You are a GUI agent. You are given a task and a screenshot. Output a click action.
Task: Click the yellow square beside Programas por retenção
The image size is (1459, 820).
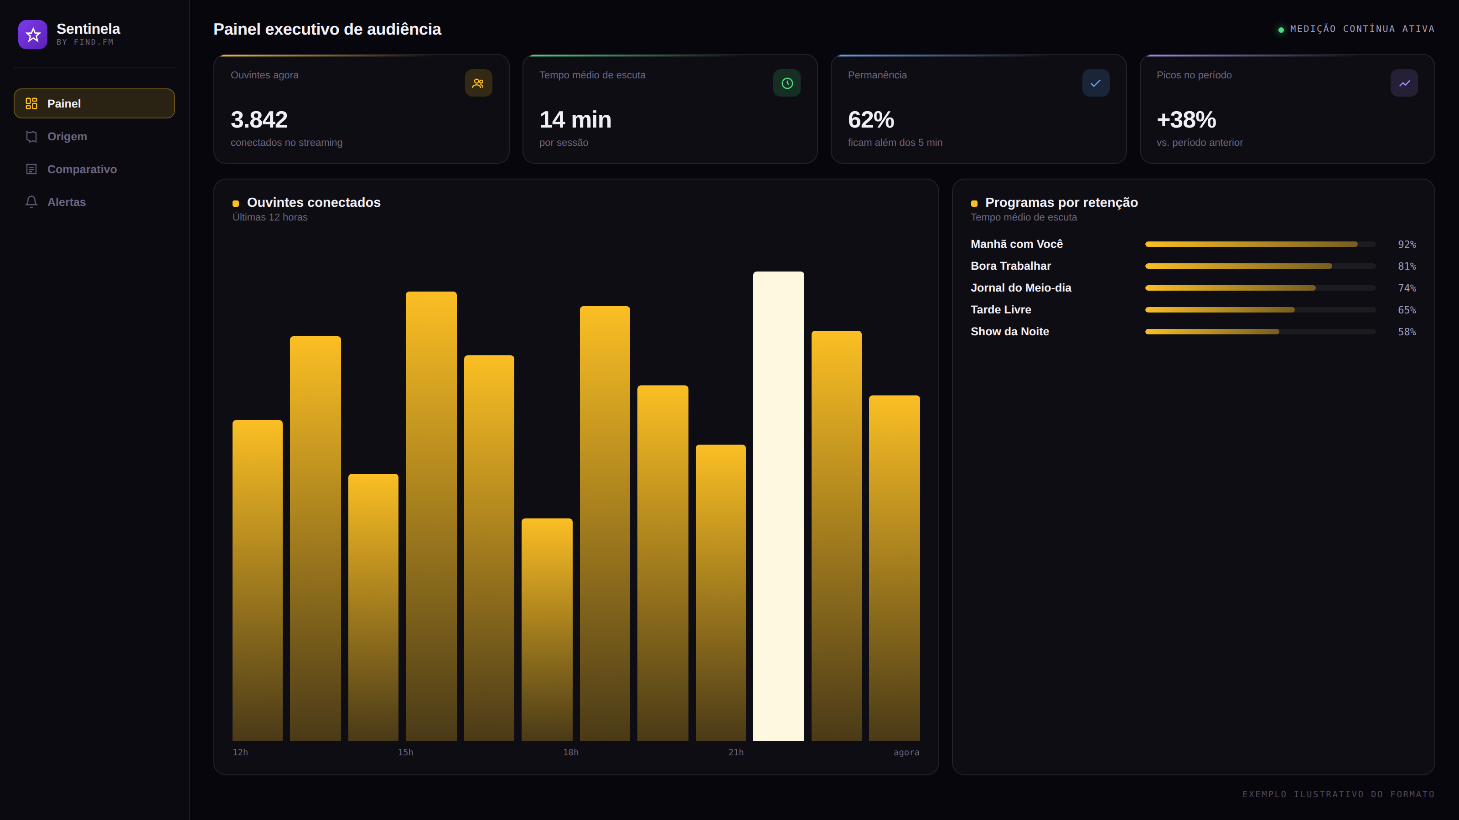(x=974, y=203)
